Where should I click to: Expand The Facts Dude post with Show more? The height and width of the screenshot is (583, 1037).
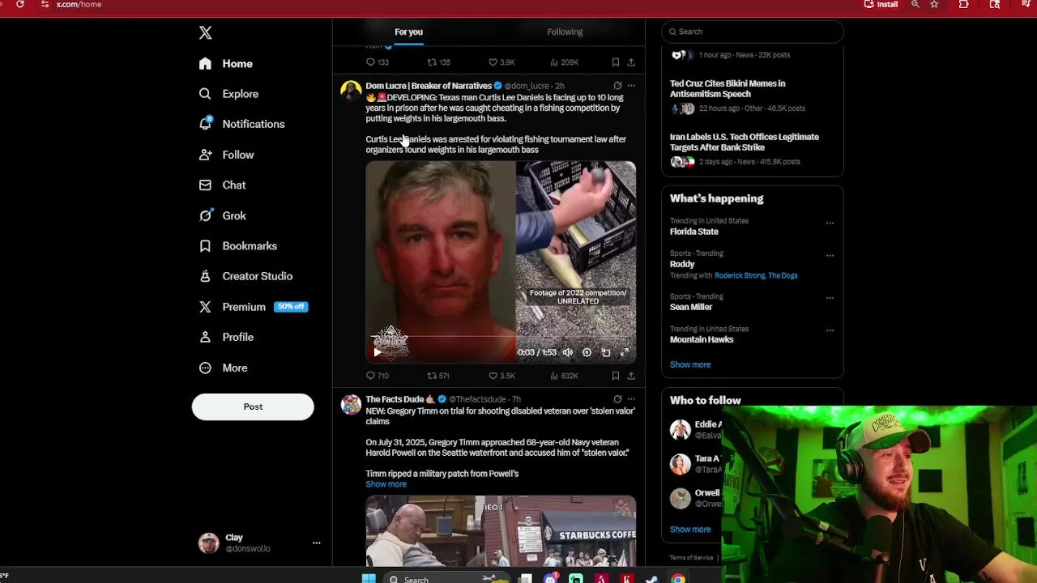(386, 484)
